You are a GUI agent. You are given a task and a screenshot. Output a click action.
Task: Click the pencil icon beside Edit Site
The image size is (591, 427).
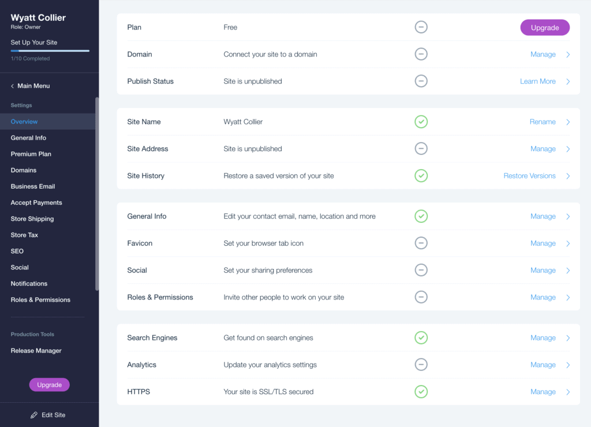pos(34,415)
